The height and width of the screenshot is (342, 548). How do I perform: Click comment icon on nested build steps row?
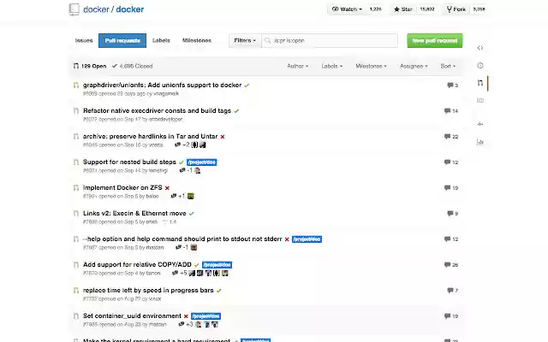pyautogui.click(x=447, y=162)
